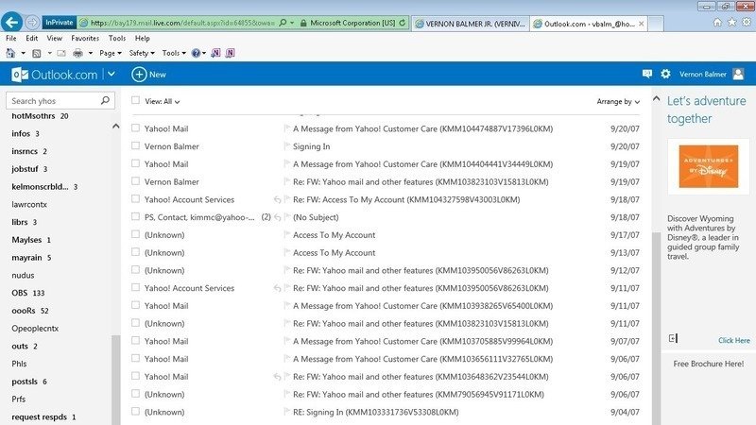Select the PS, Contact (No Subject) message checkbox
This screenshot has height=425, width=756.
coord(135,217)
